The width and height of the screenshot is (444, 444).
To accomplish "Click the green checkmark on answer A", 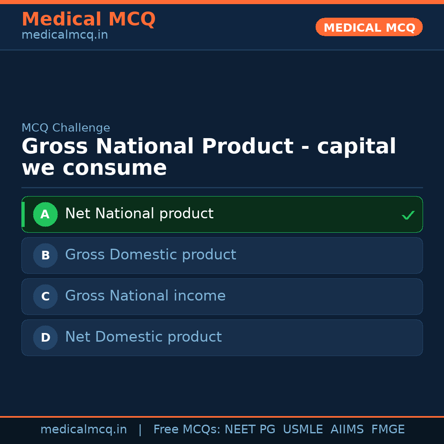I will click(x=408, y=215).
